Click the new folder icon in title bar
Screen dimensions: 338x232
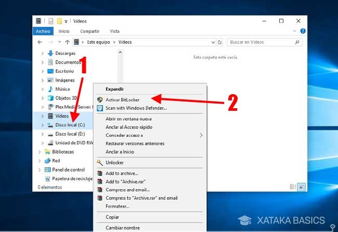tap(59, 21)
